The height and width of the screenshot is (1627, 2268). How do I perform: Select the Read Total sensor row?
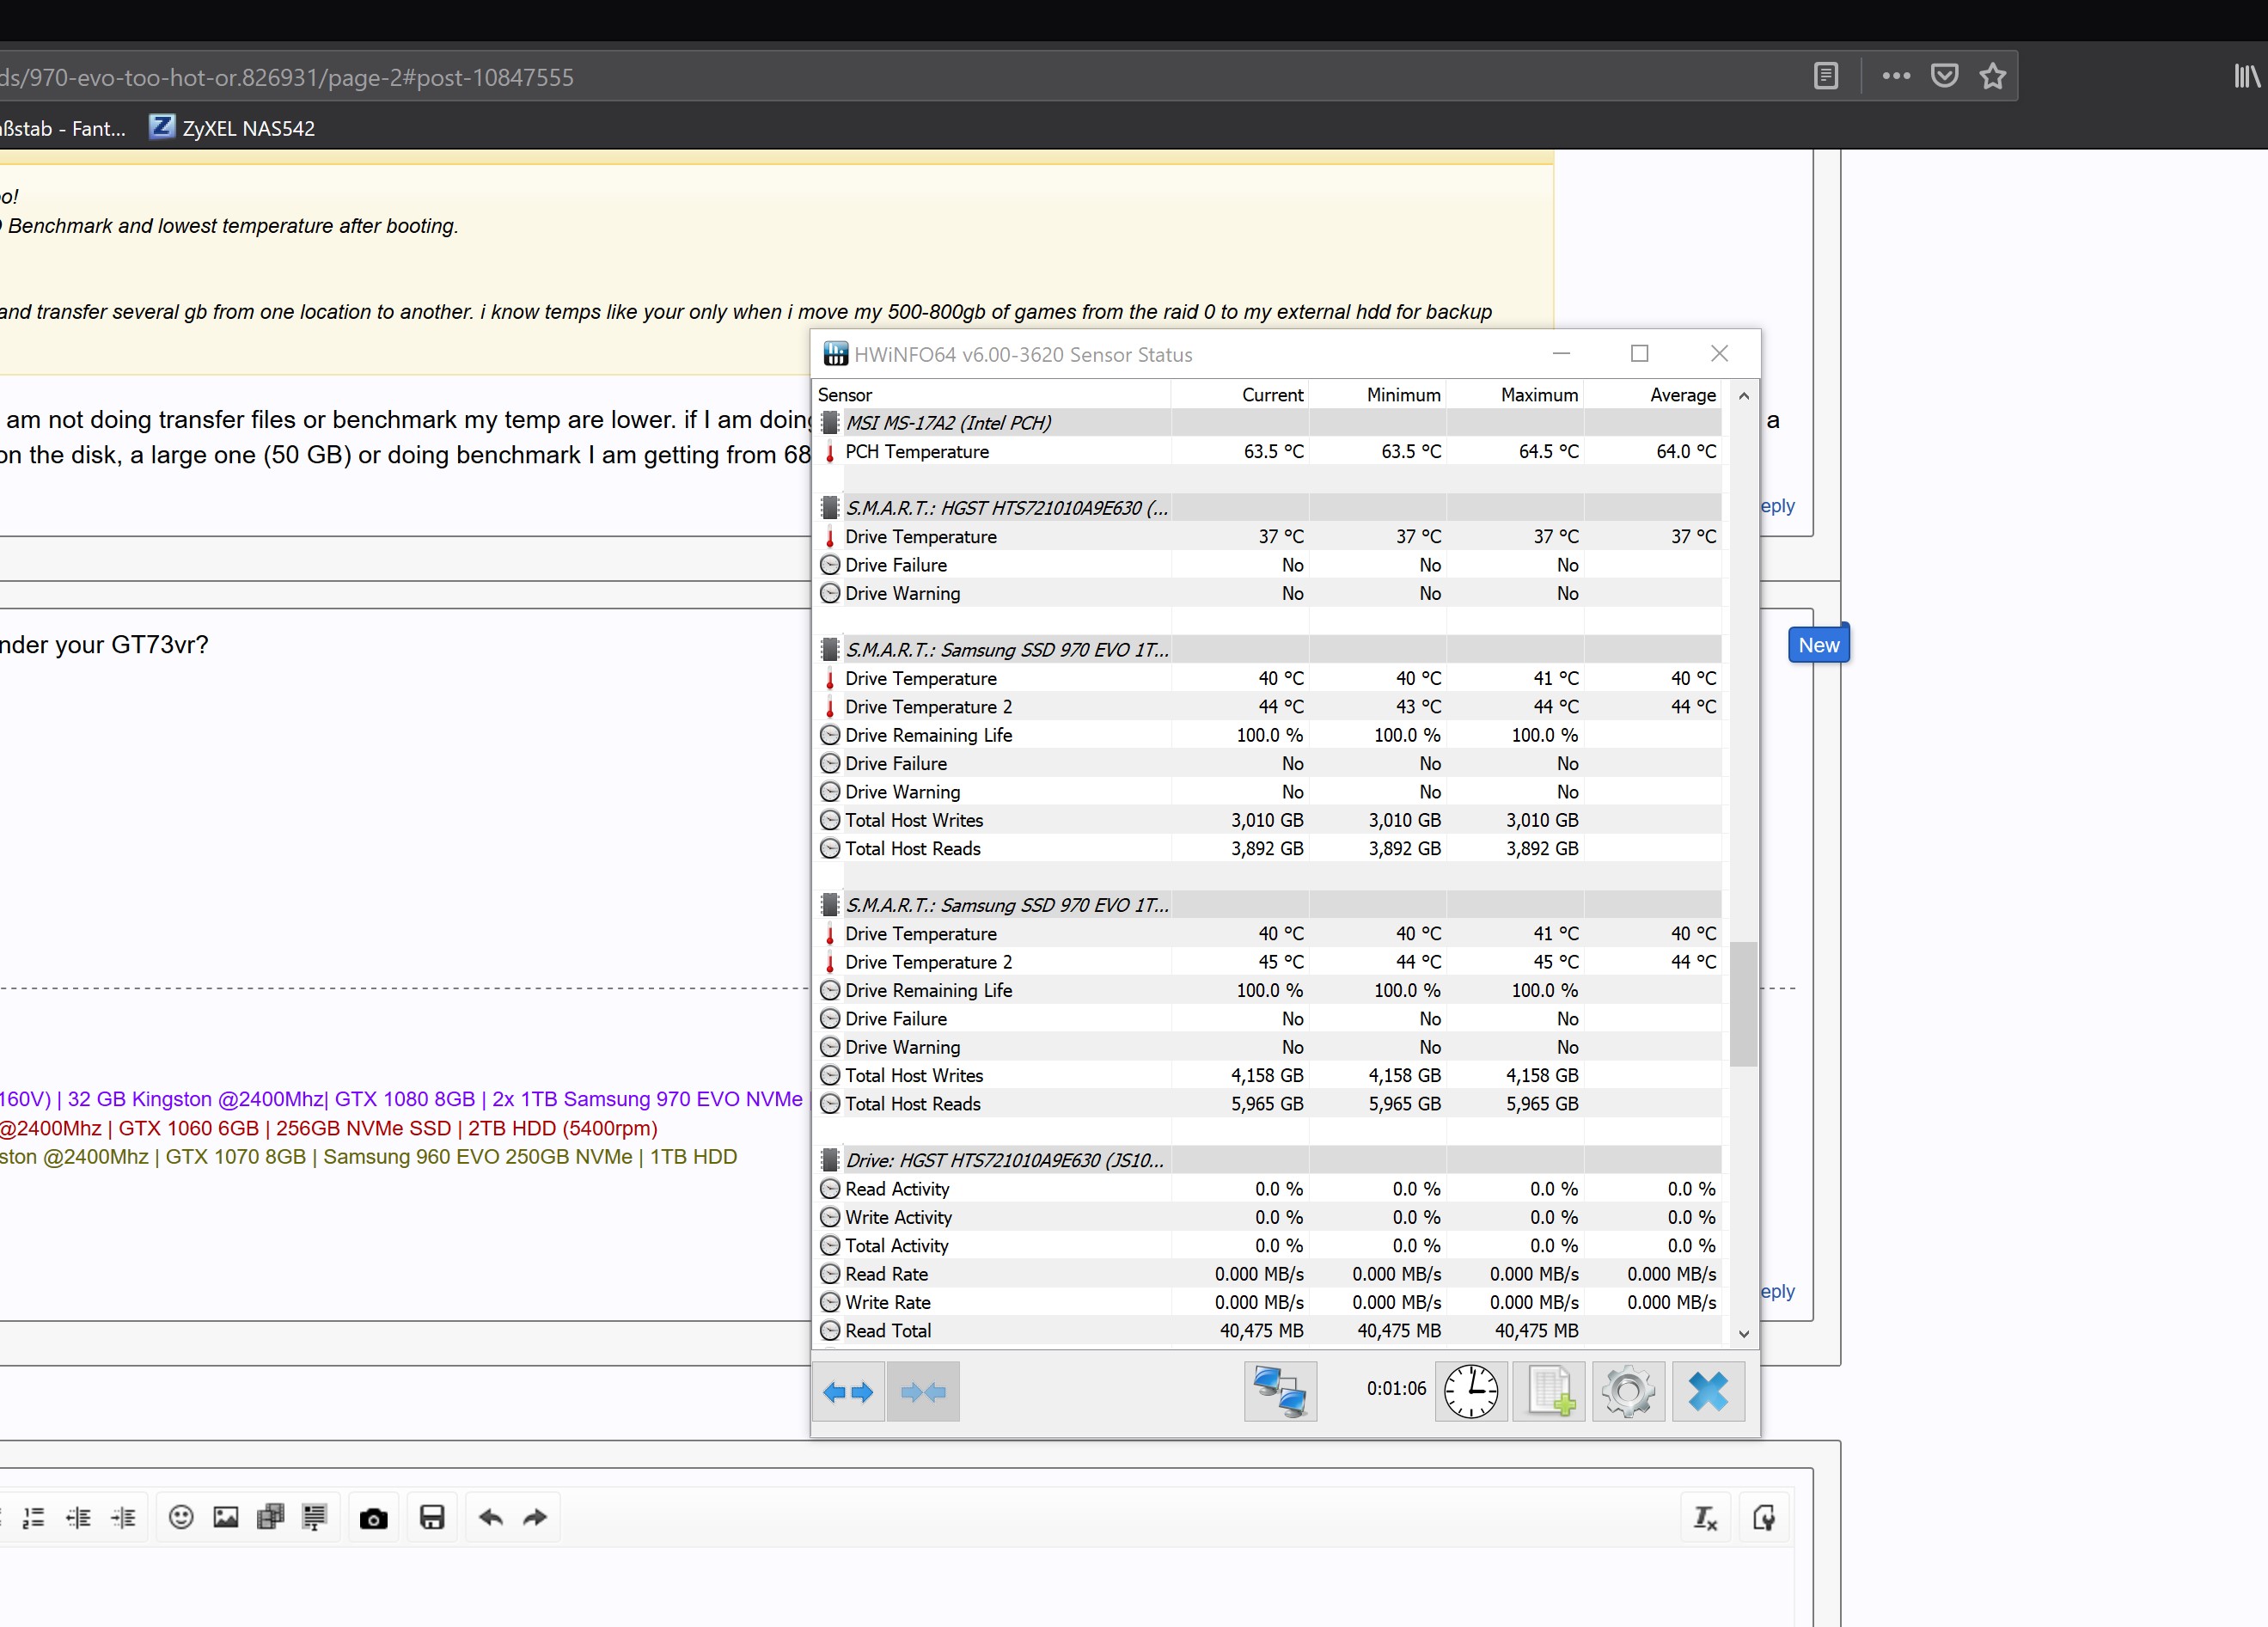[1268, 1330]
